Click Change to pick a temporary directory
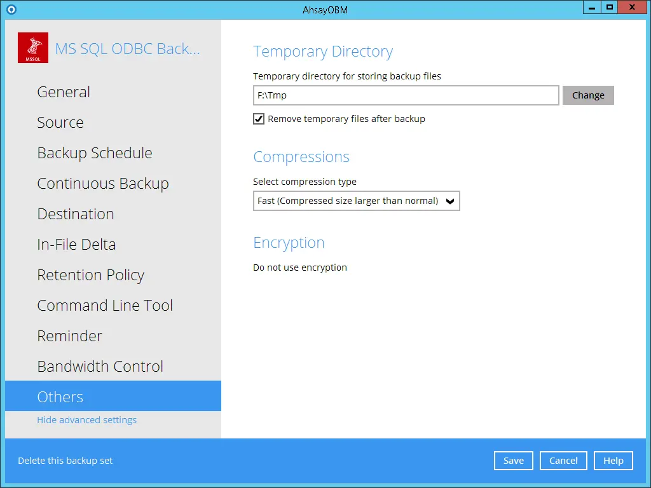 click(x=587, y=95)
